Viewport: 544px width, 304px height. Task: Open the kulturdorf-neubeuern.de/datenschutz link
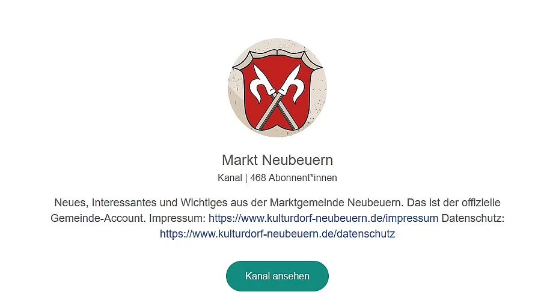coord(277,234)
